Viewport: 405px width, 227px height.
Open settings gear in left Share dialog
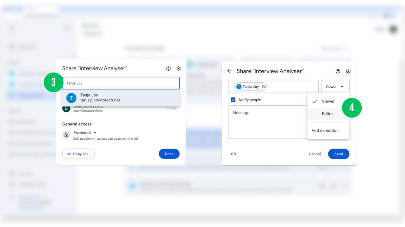(x=178, y=68)
